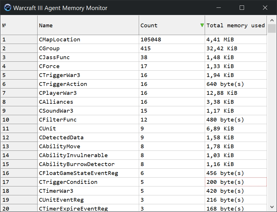Screen dimensions: 277x212
Task: Click the 105048 count cell
Action: [151, 40]
